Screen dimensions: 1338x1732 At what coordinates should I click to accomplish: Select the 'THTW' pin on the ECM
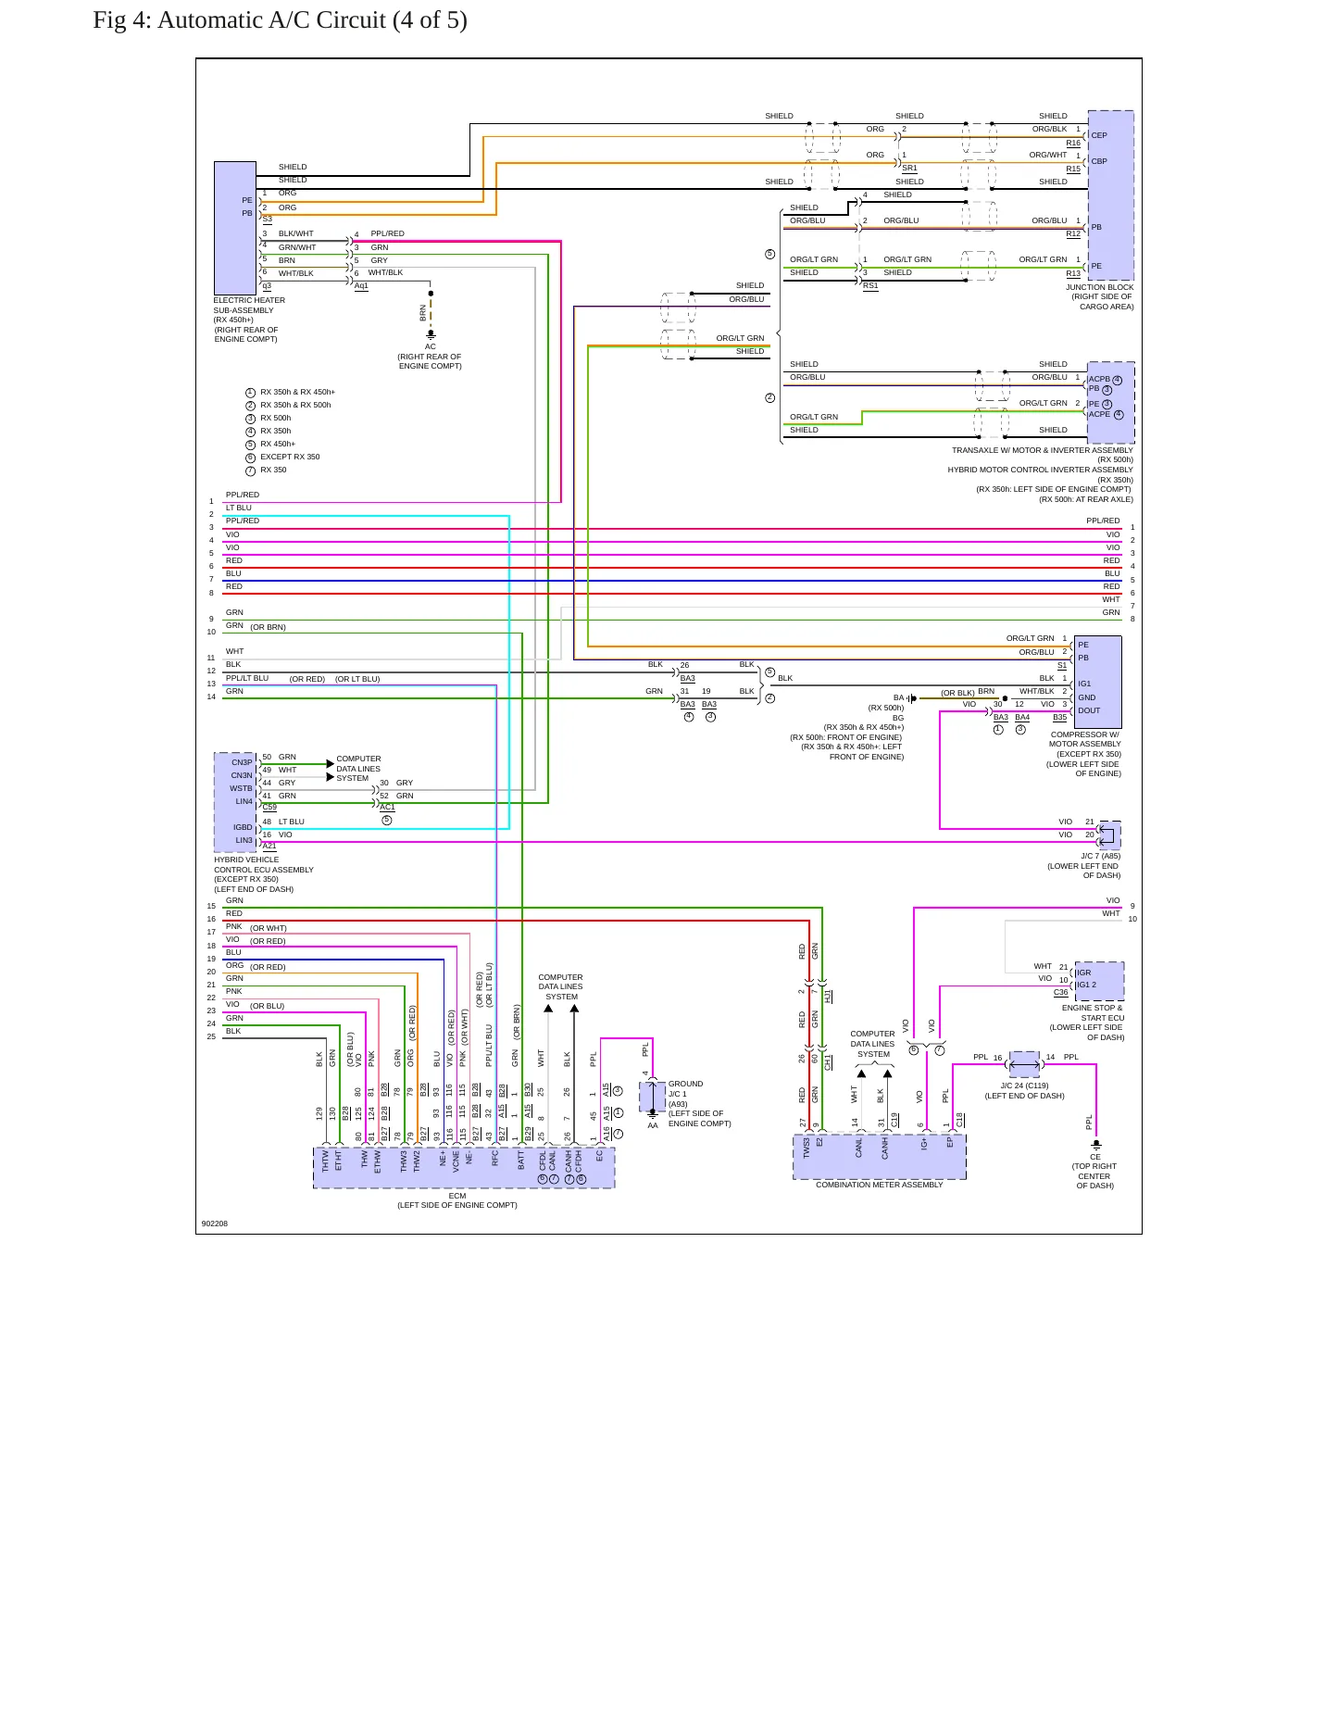pyautogui.click(x=325, y=1161)
